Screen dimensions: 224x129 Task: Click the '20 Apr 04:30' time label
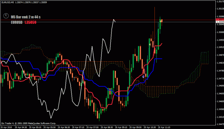tap(21, 127)
